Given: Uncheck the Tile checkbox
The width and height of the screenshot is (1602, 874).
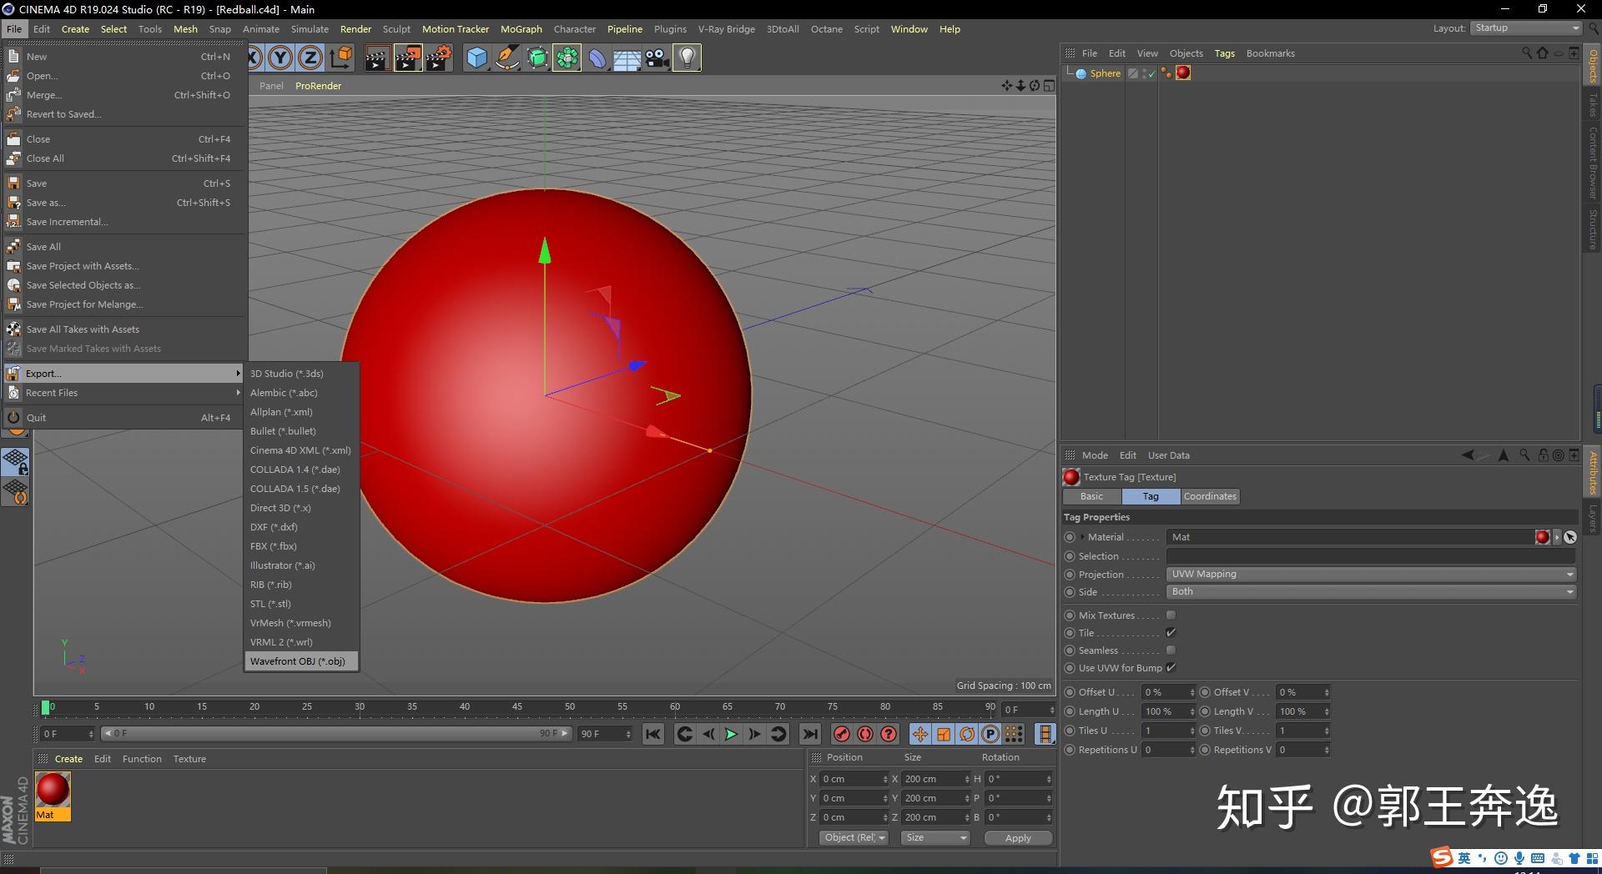Looking at the screenshot, I should 1171,633.
